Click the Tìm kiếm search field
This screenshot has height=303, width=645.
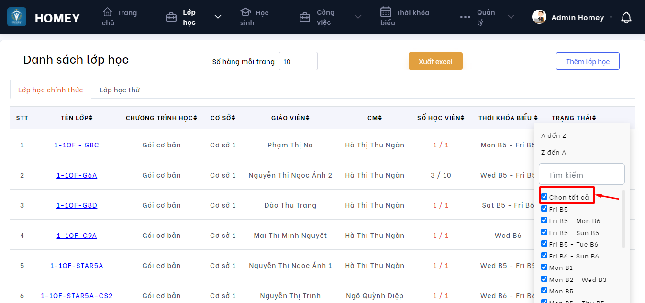581,175
